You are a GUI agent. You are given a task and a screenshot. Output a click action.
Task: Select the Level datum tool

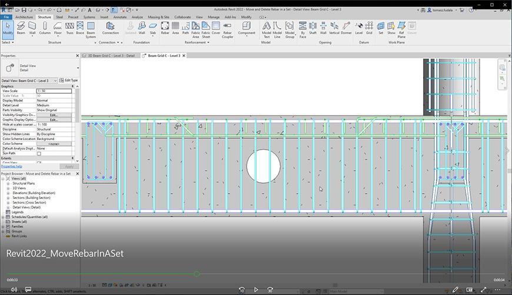pyautogui.click(x=359, y=28)
